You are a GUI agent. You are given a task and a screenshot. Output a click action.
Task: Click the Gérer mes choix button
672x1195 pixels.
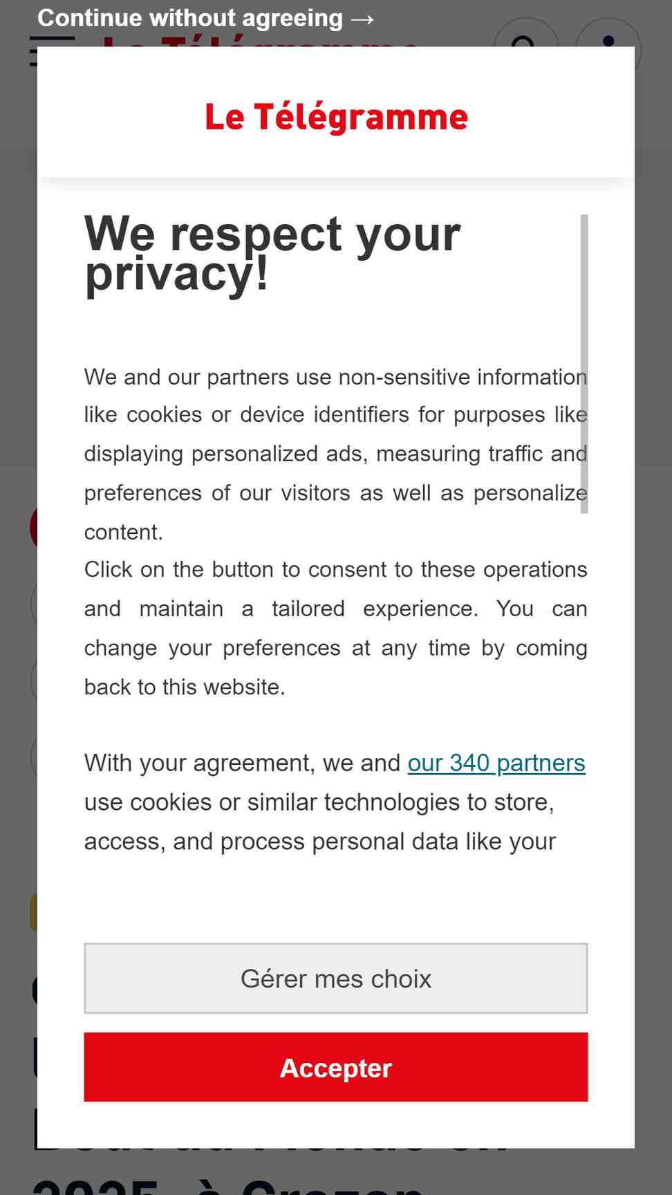pyautogui.click(x=336, y=979)
